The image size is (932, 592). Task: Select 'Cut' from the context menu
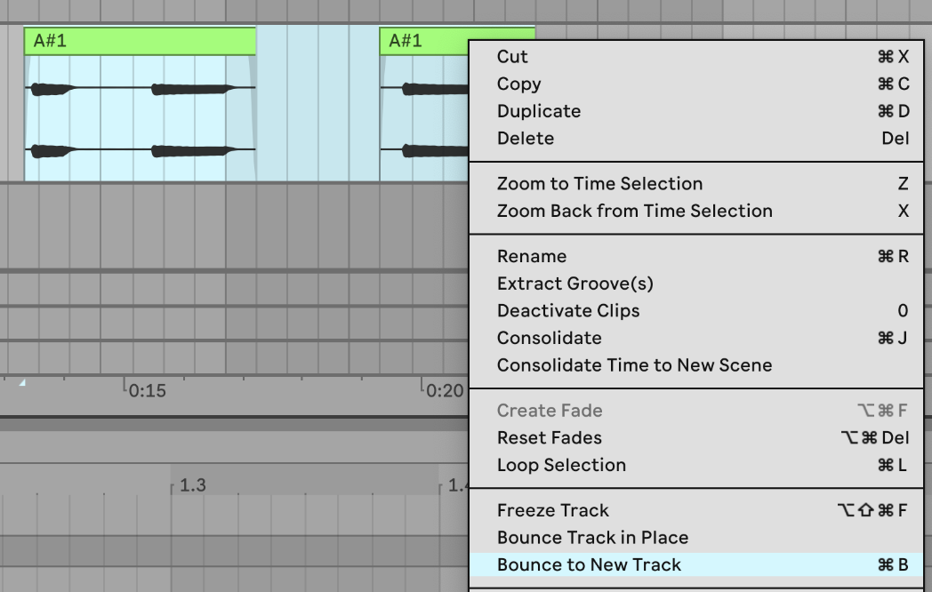click(513, 55)
